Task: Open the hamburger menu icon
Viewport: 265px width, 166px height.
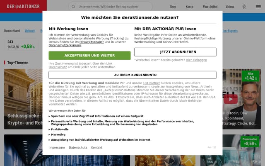Action: point(258,7)
